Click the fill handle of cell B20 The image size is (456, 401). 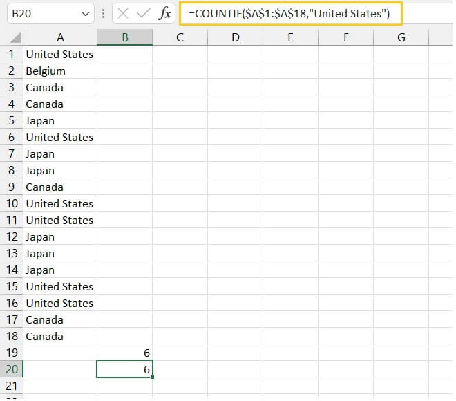click(152, 377)
